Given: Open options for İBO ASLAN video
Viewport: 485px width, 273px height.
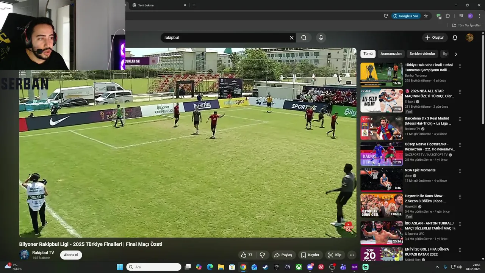Looking at the screenshot, I should point(460,224).
